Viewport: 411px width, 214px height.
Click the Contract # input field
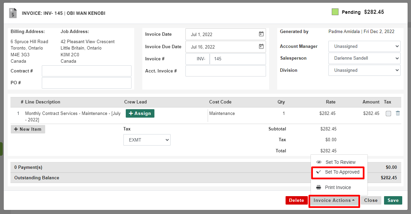pyautogui.click(x=87, y=71)
